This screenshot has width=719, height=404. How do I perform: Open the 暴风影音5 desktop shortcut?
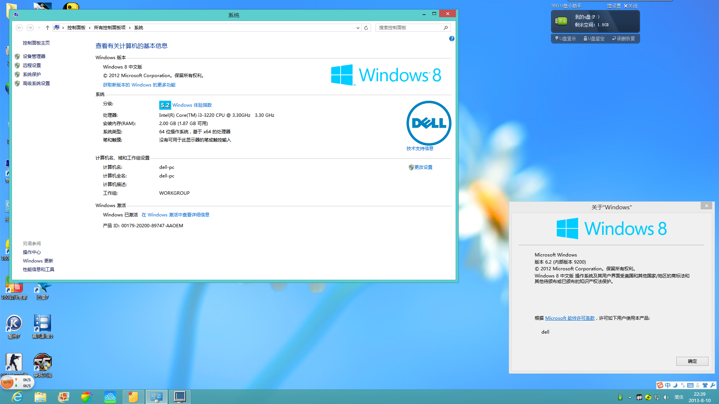coord(42,326)
